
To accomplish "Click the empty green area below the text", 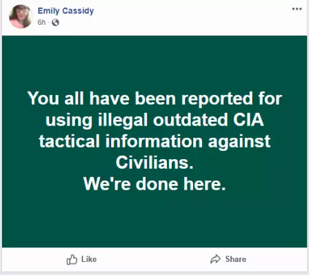I will [x=154, y=219].
